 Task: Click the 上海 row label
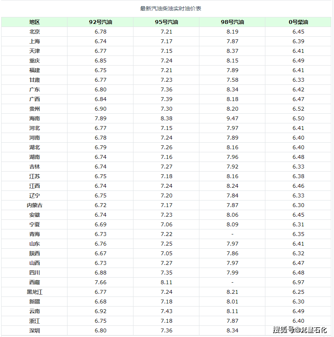(x=34, y=41)
